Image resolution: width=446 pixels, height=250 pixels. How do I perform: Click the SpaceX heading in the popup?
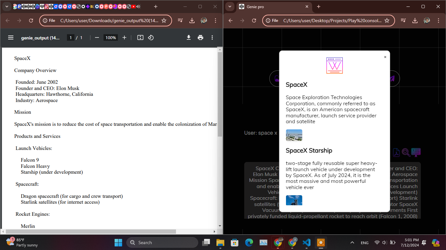pyautogui.click(x=296, y=85)
